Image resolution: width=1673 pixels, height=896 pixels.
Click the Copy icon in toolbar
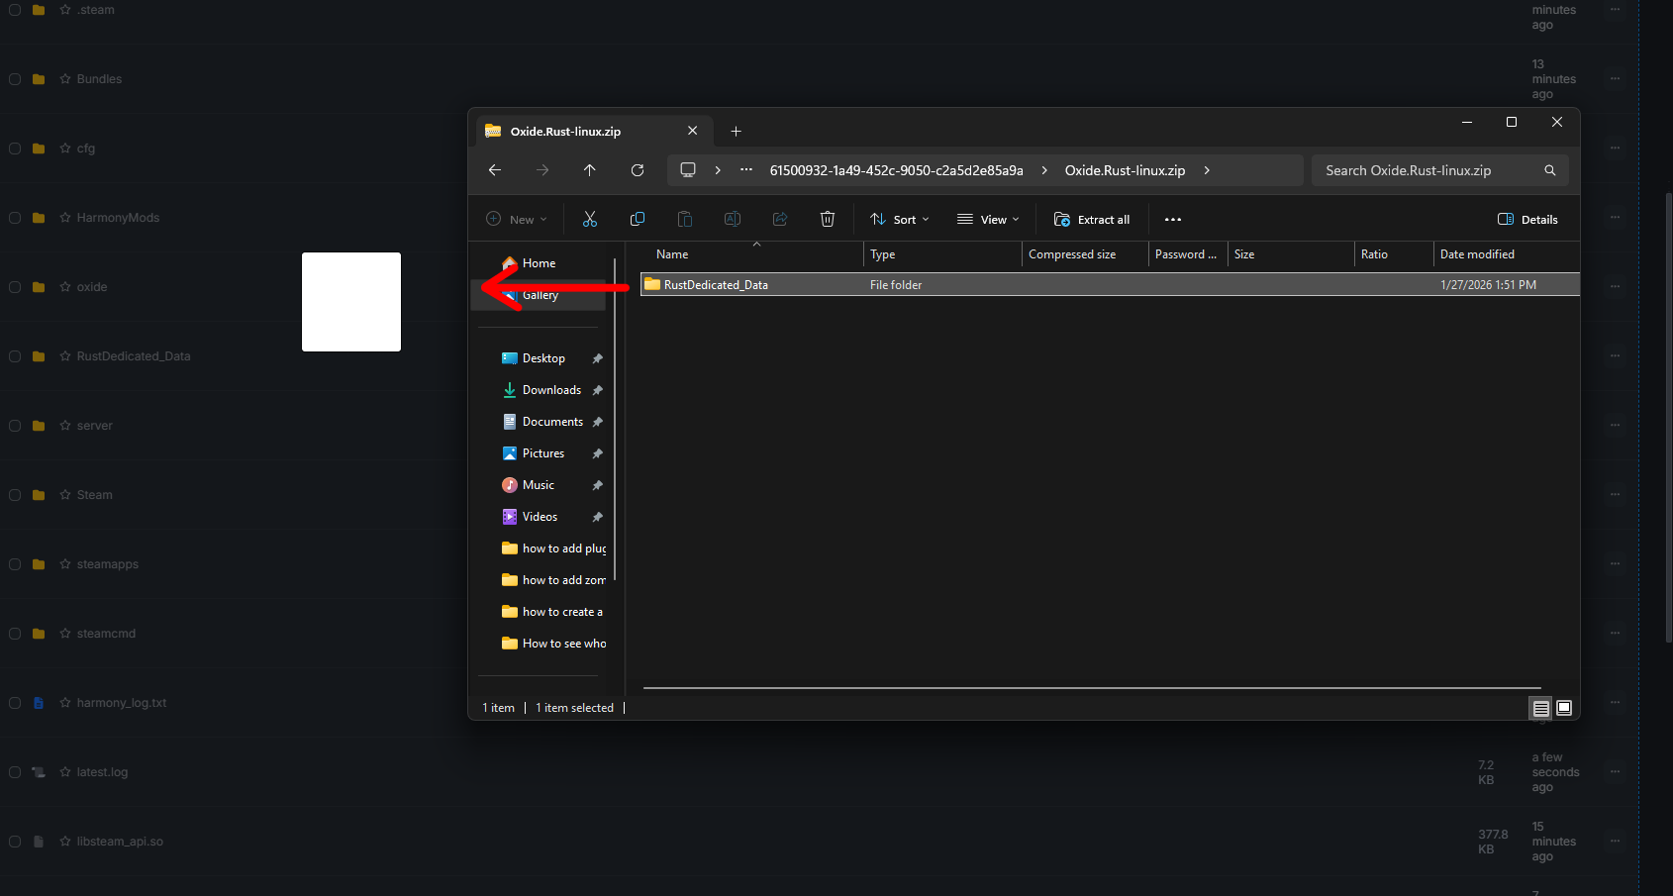638,220
